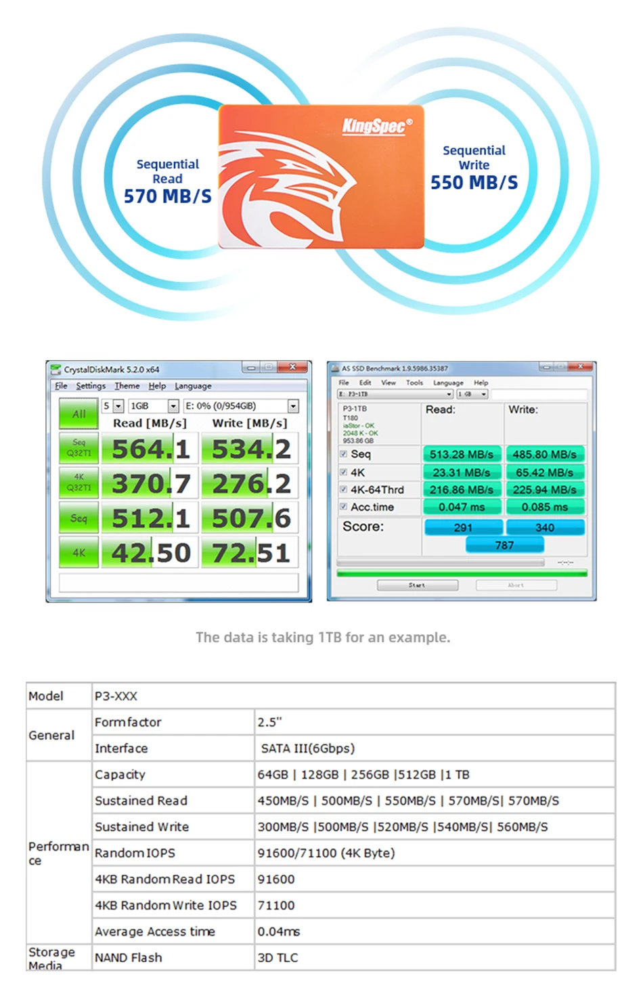The image size is (643, 995).
Task: Click Start in AS SSD Benchmark
Action: [418, 585]
